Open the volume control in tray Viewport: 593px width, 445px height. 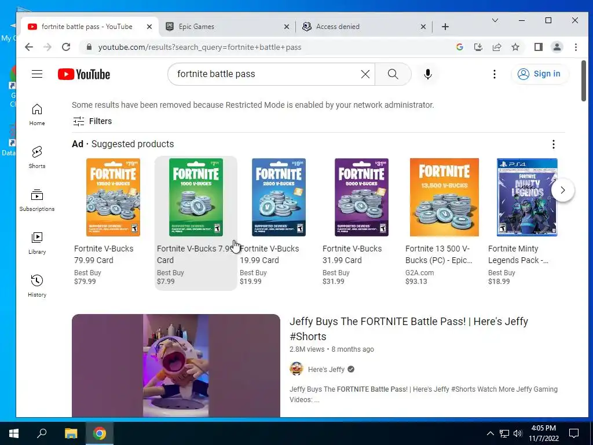[x=518, y=433]
